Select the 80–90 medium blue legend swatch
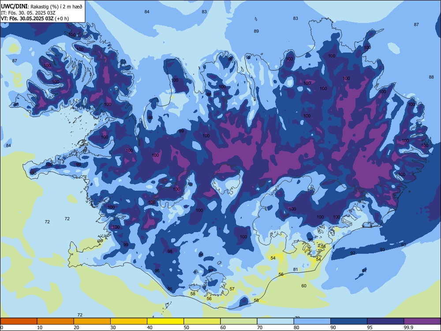This screenshot has width=441, height=331. pyautogui.click(x=312, y=321)
